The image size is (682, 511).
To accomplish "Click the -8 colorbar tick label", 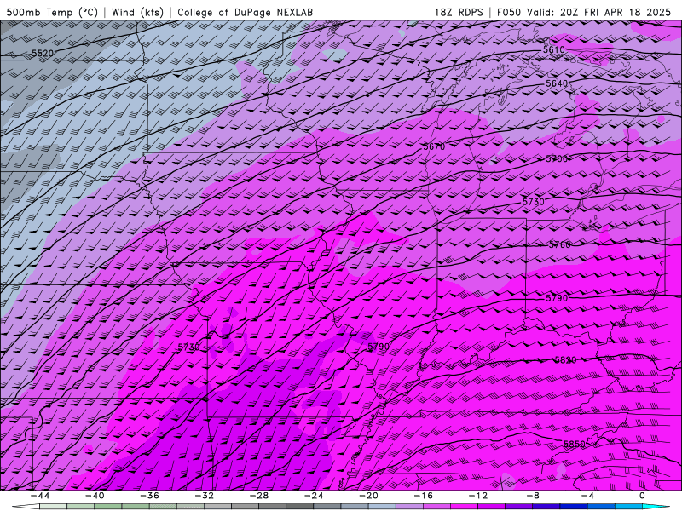I will click(533, 496).
